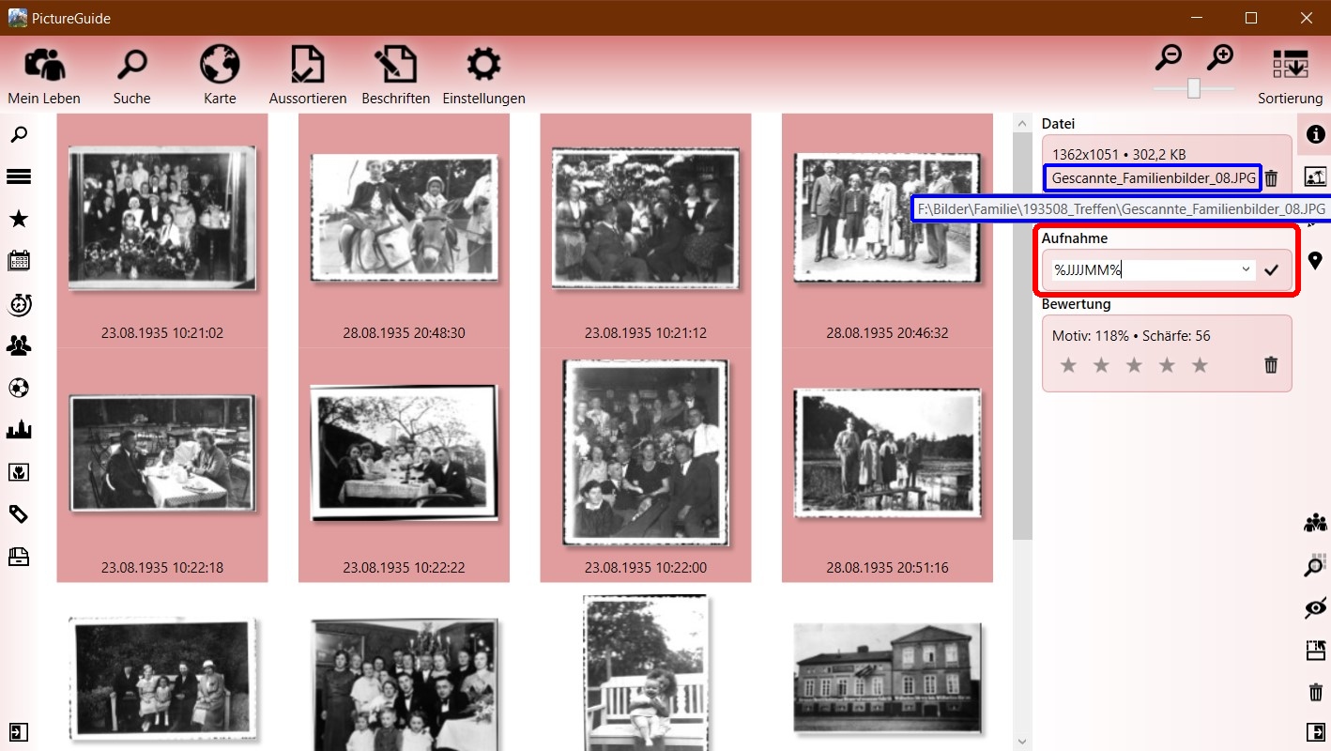Zoom in thumbnails with plus magnifier
The width and height of the screenshot is (1331, 751).
[1219, 57]
